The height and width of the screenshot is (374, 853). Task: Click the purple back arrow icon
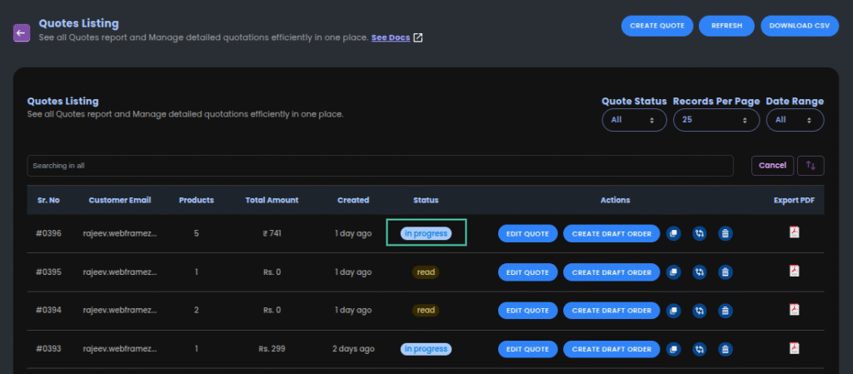coord(22,32)
